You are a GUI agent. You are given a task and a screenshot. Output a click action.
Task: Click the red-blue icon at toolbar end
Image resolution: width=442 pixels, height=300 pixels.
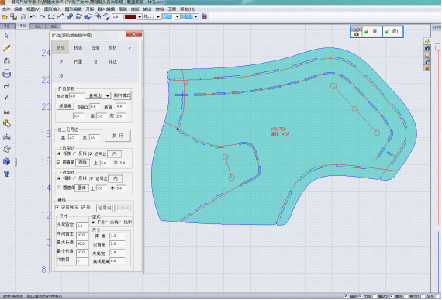205,16
